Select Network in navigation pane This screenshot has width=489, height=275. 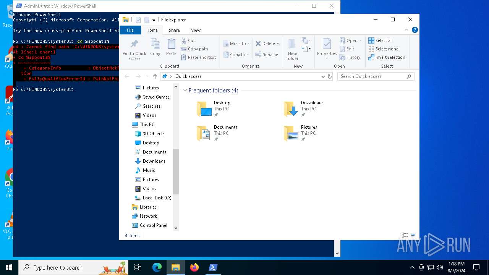[x=144, y=216]
